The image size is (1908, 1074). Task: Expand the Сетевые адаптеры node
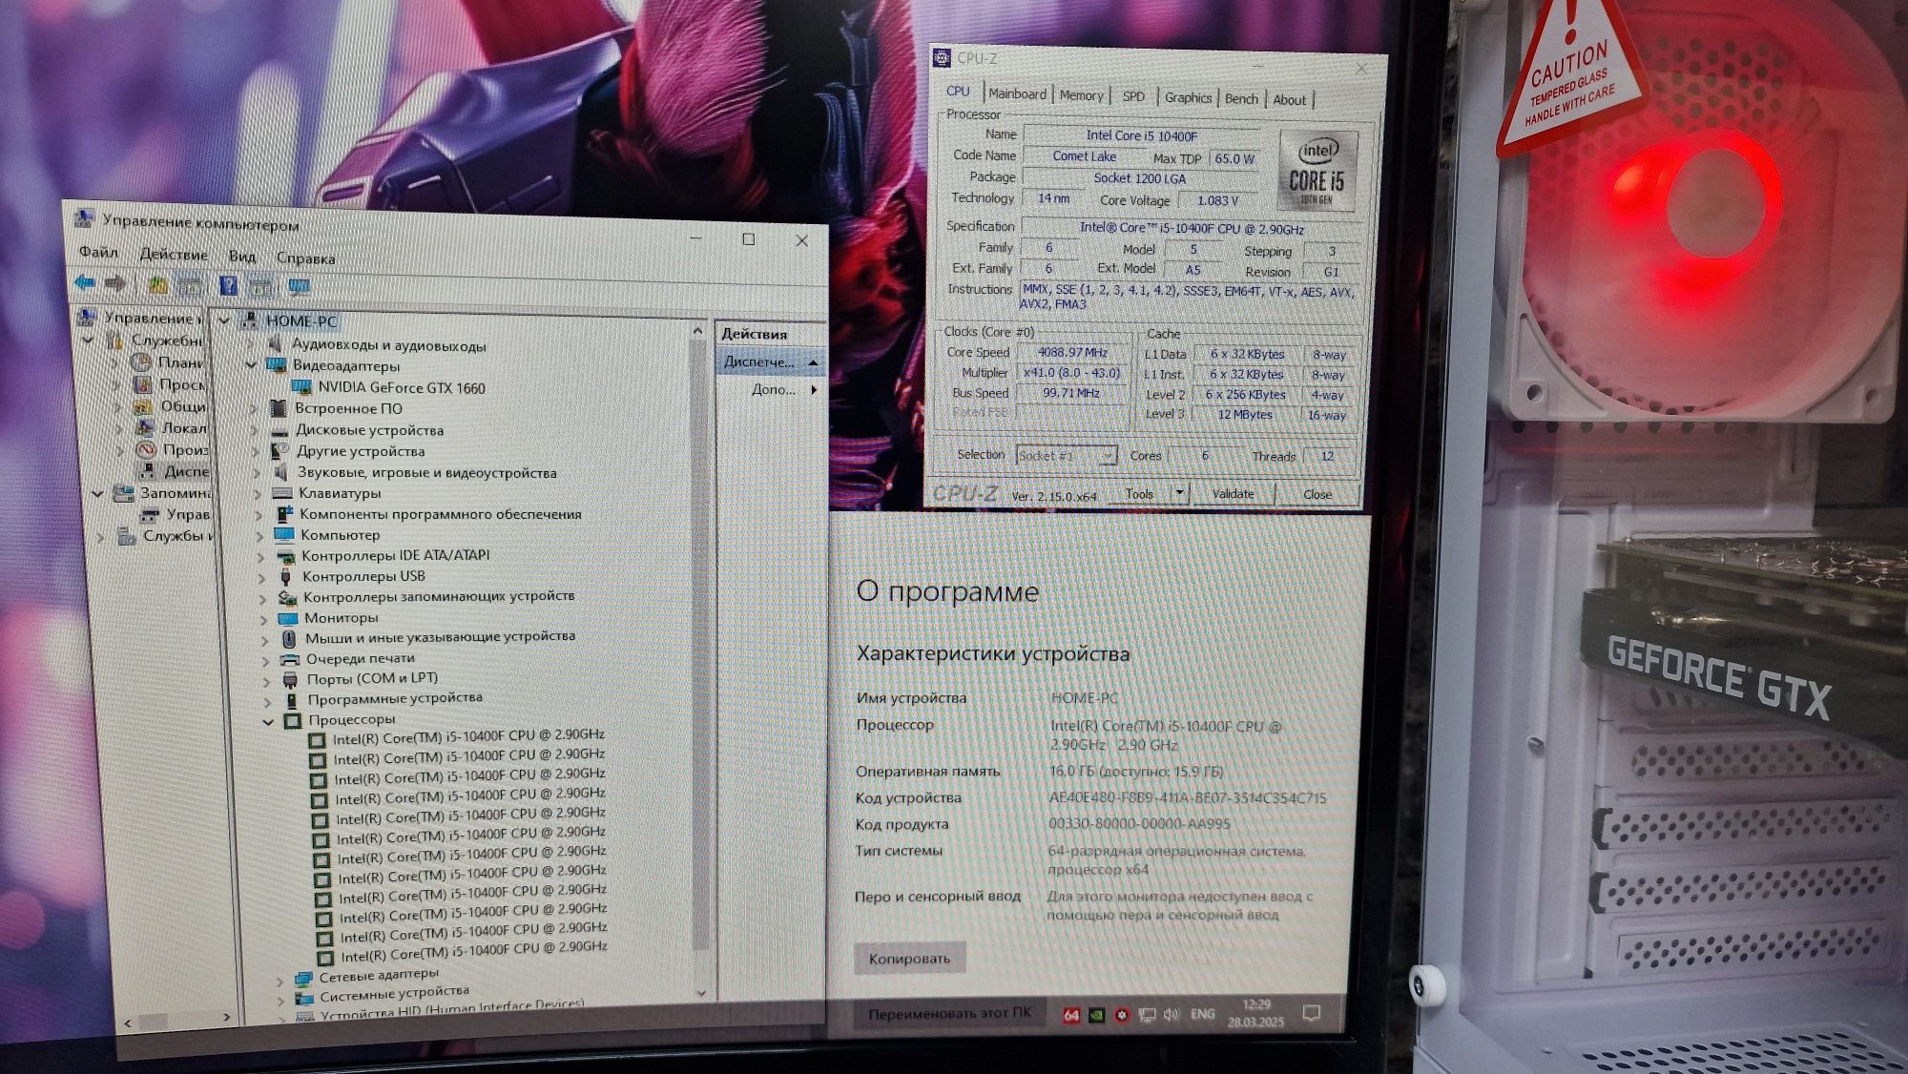tap(280, 981)
